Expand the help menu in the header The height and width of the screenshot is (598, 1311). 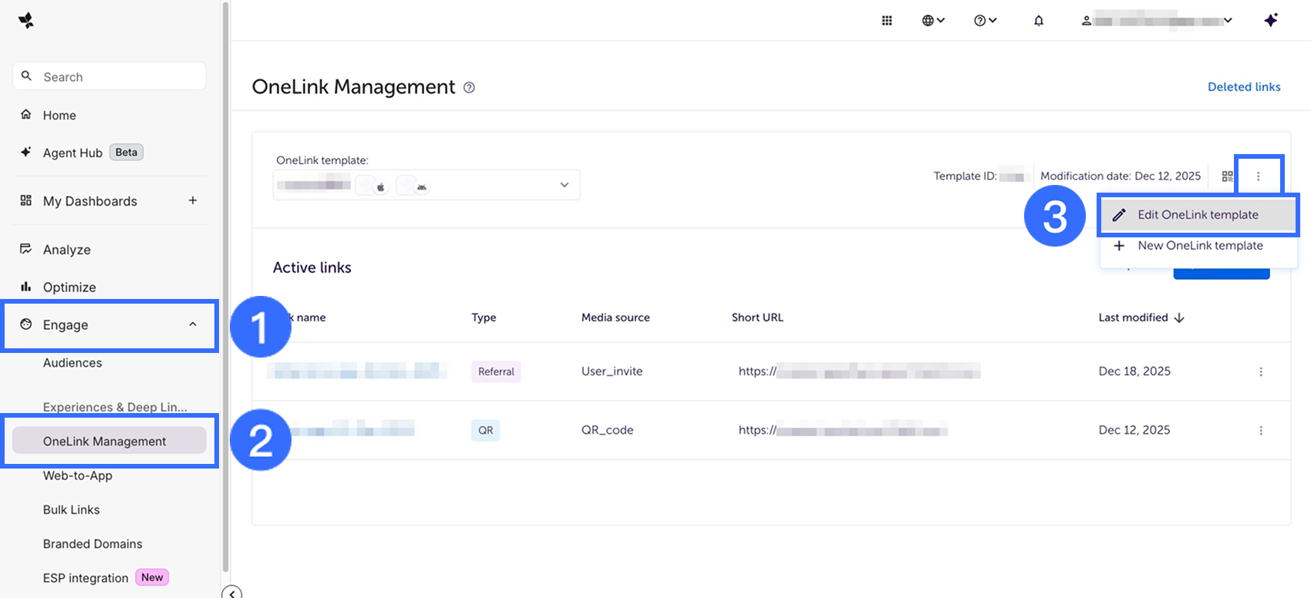click(985, 21)
